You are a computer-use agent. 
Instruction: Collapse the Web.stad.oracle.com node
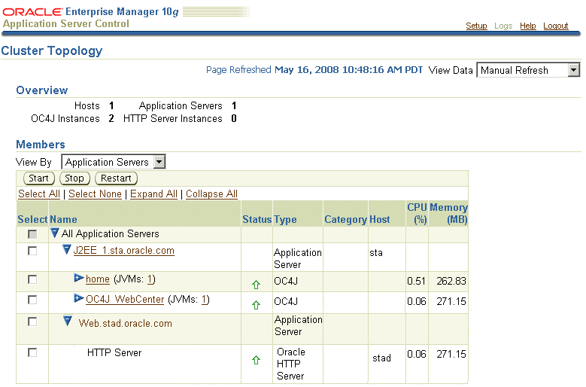67,321
